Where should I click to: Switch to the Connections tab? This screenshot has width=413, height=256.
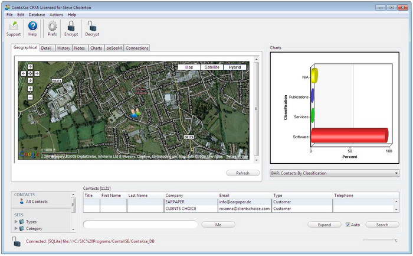click(x=137, y=48)
